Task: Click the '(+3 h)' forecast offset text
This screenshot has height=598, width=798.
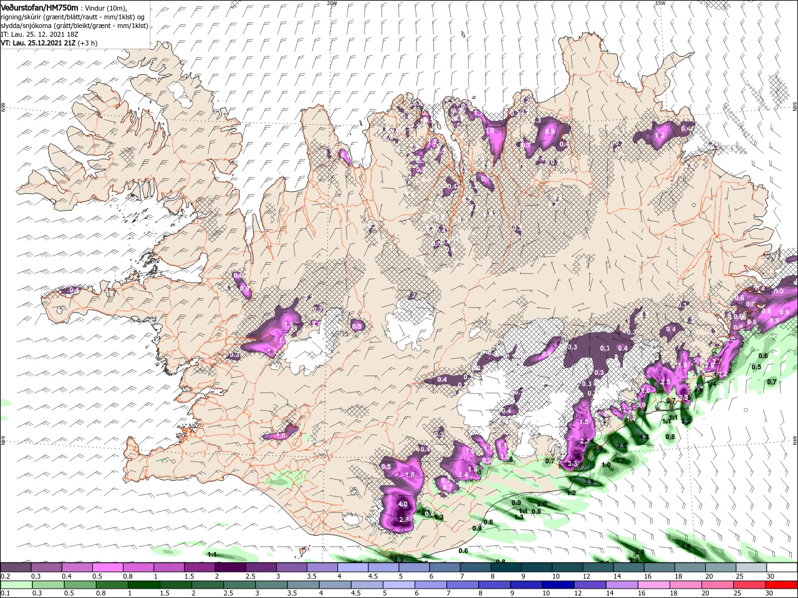Action: pyautogui.click(x=88, y=43)
